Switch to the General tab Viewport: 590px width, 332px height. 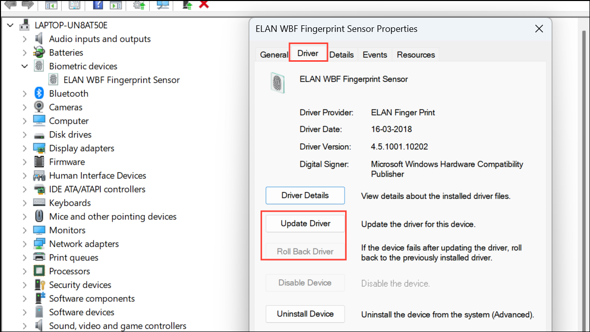274,55
